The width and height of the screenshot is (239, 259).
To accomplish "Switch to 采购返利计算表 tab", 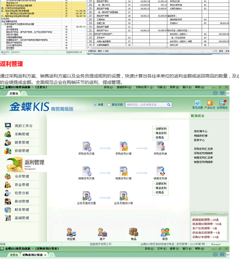I will (x=33, y=255).
